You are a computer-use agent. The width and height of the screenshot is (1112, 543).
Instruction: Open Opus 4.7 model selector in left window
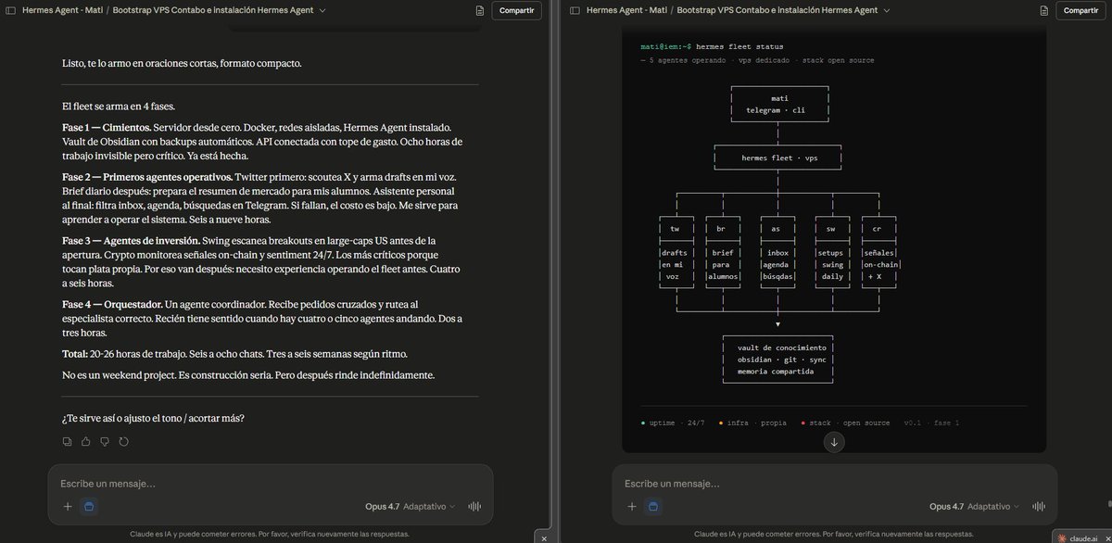(411, 506)
